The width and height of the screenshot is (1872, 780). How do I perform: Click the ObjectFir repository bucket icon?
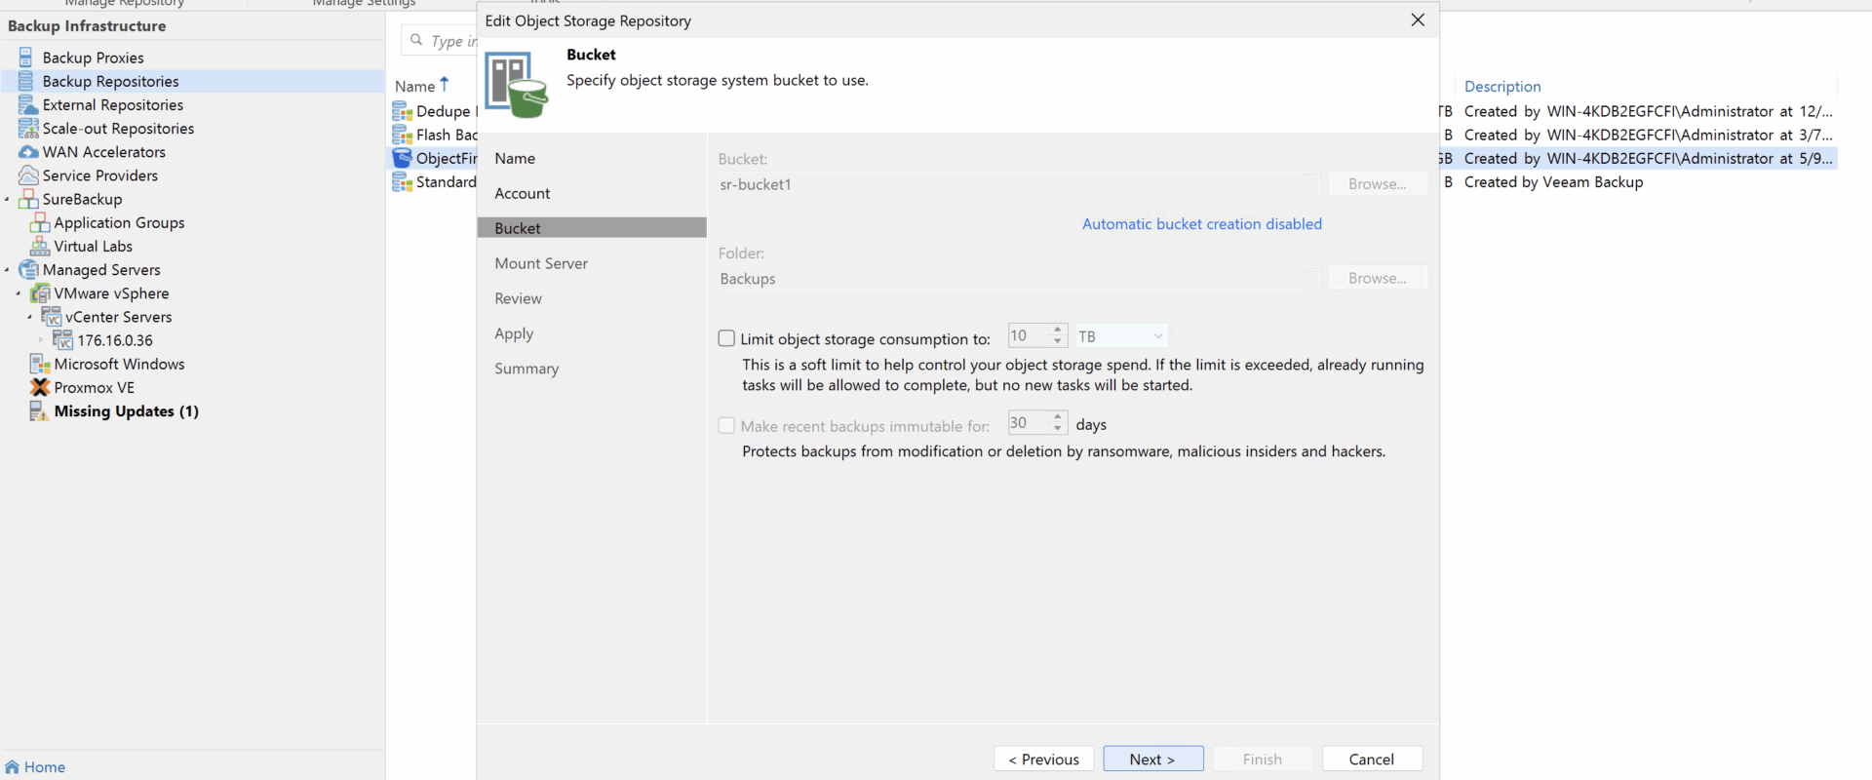coord(402,158)
